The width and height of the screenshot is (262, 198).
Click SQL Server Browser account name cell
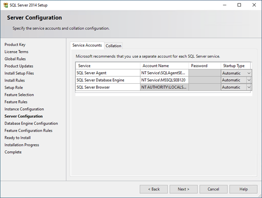point(164,87)
